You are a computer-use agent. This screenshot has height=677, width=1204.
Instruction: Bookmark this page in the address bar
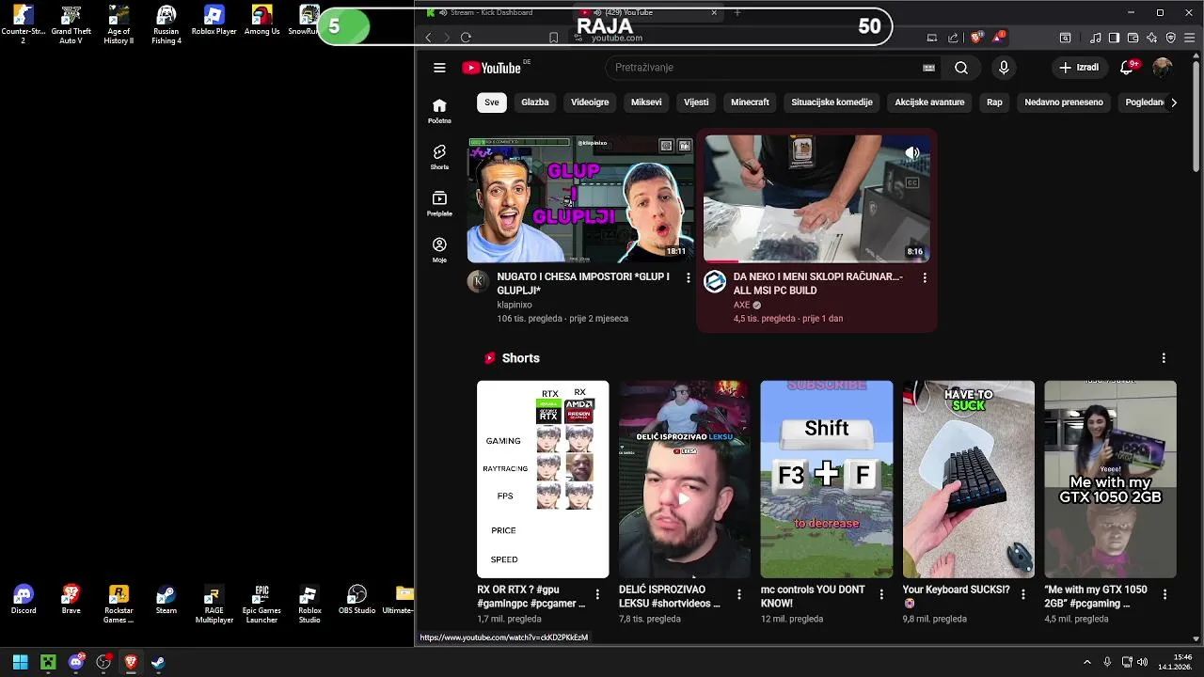click(553, 38)
